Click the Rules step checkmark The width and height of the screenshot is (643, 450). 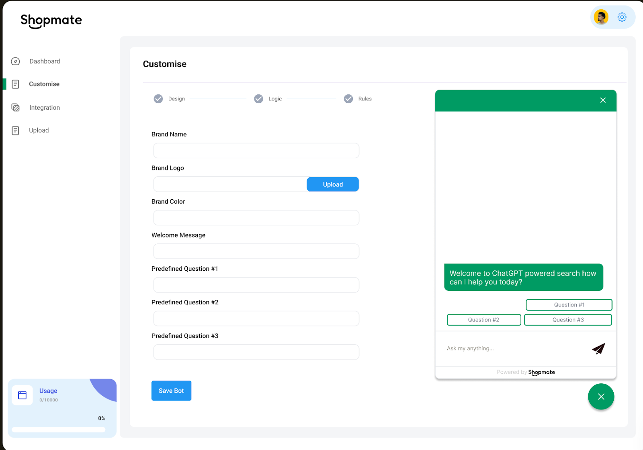pos(348,99)
